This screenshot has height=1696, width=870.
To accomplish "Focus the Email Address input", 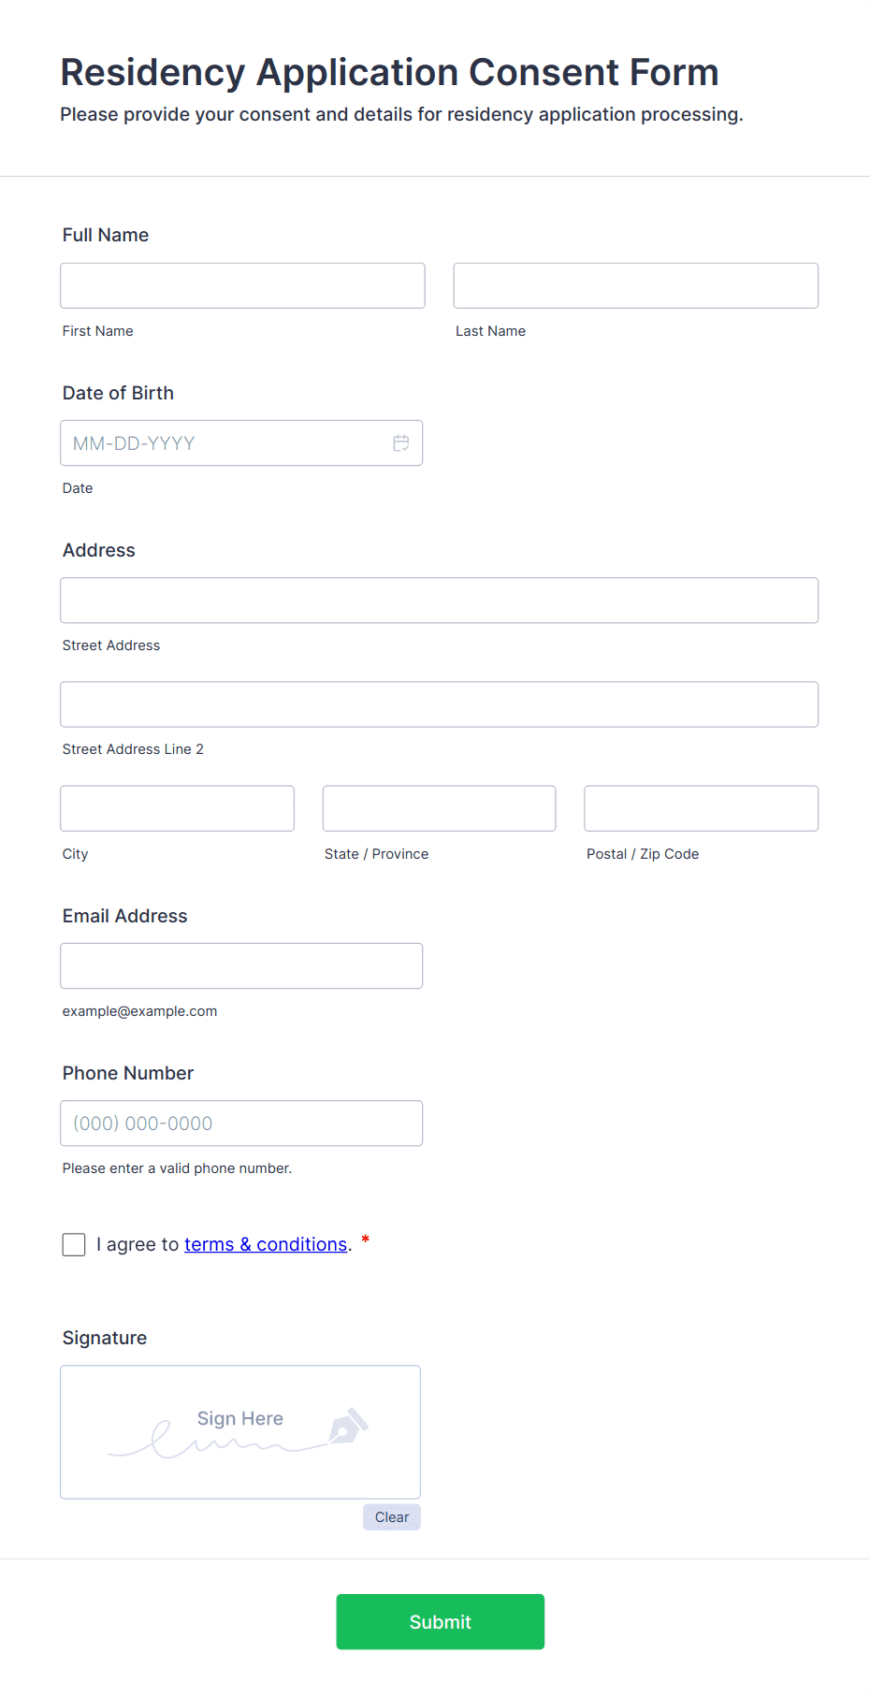I will coord(241,966).
